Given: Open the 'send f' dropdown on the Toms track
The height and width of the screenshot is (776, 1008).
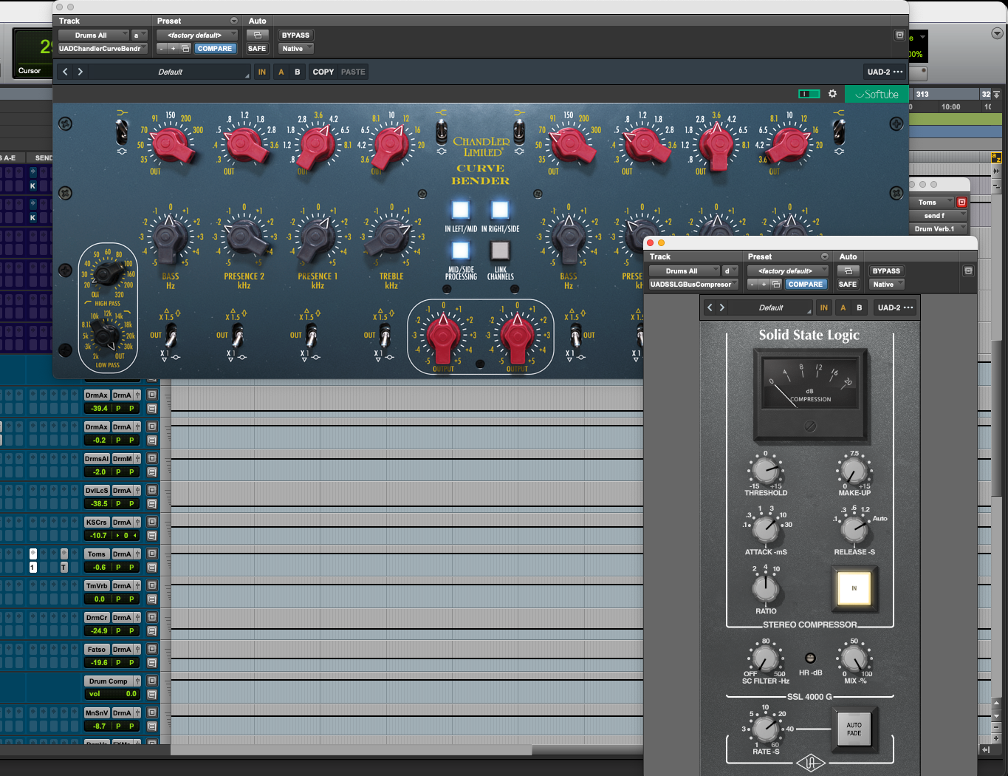Looking at the screenshot, I should click(937, 215).
